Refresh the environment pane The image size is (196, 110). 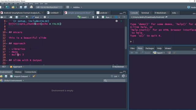[123, 76]
